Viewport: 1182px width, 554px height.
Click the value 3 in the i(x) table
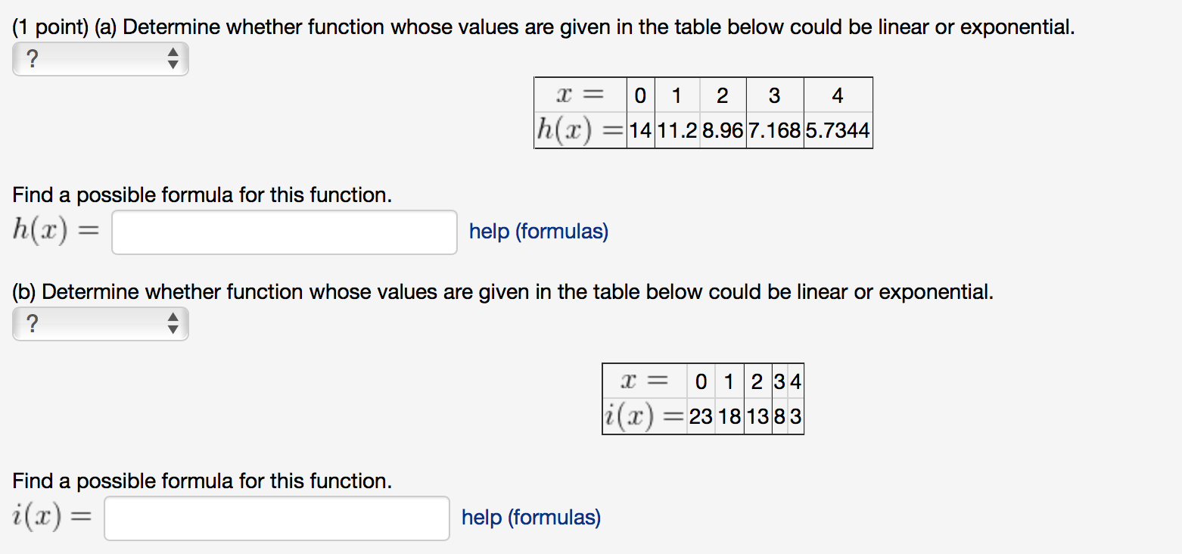795,416
